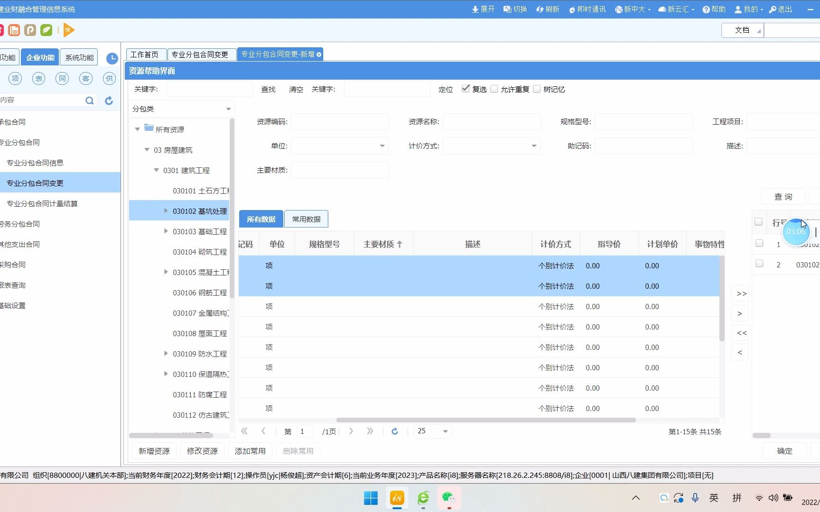
Task: Switch to 常用数据 tab
Action: [306, 219]
